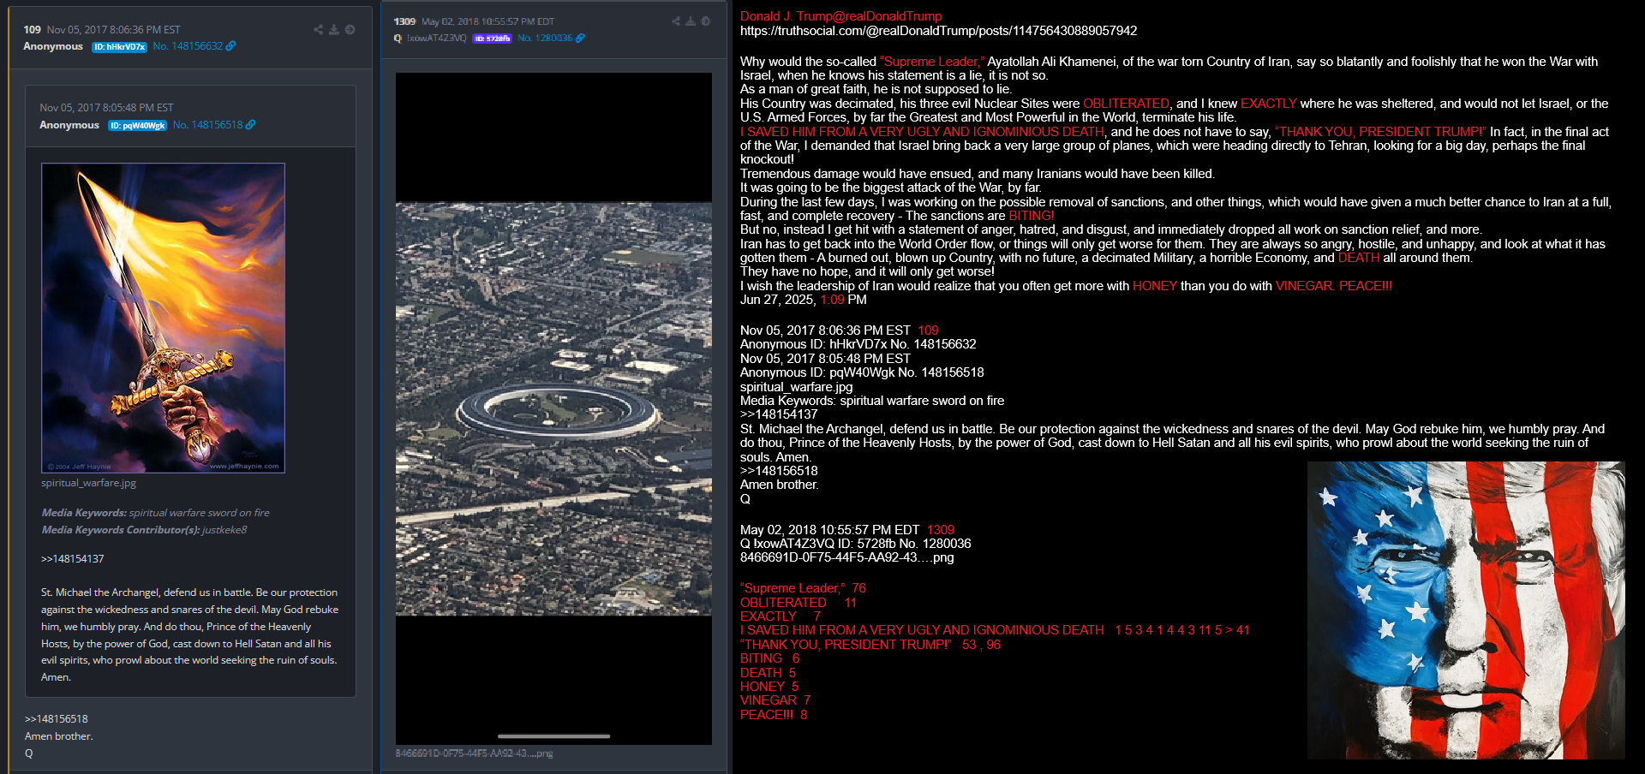This screenshot has height=774, width=1645.
Task: Click 'Jun 27, 2025, 1:09 PM' date line
Action: (803, 300)
